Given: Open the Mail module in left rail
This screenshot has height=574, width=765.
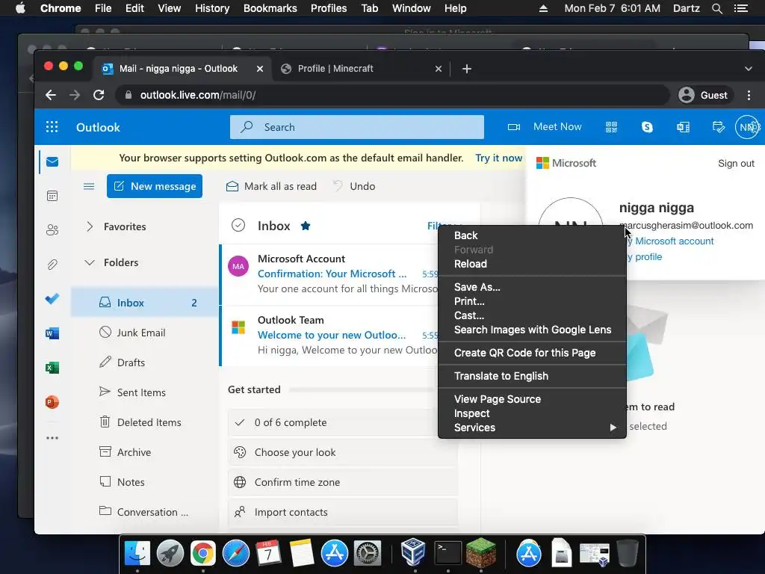Looking at the screenshot, I should (x=52, y=161).
